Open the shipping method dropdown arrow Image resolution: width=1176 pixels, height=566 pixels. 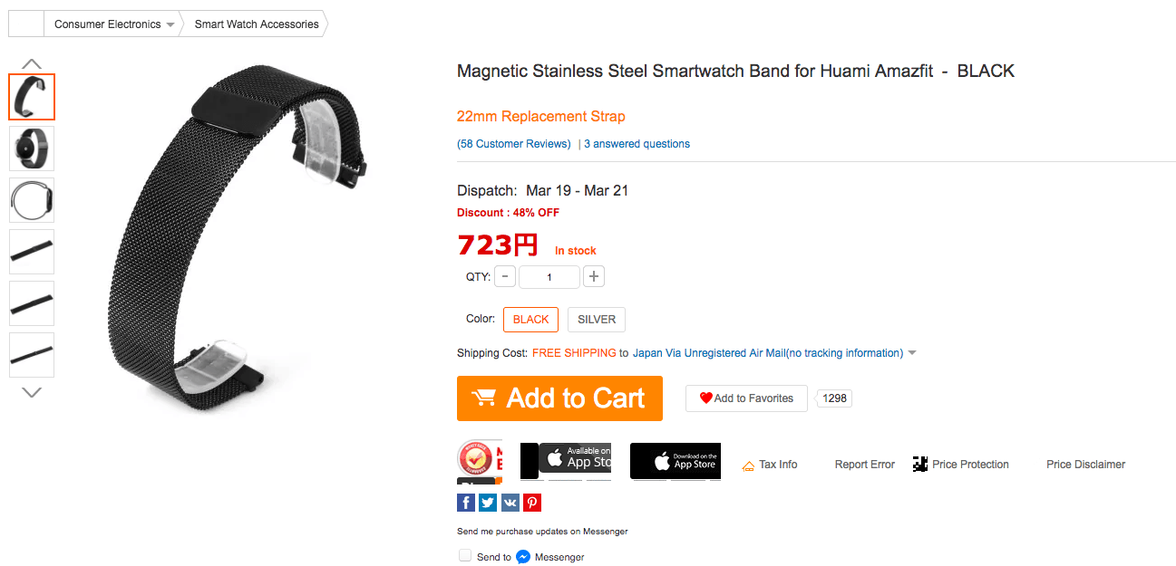912,353
